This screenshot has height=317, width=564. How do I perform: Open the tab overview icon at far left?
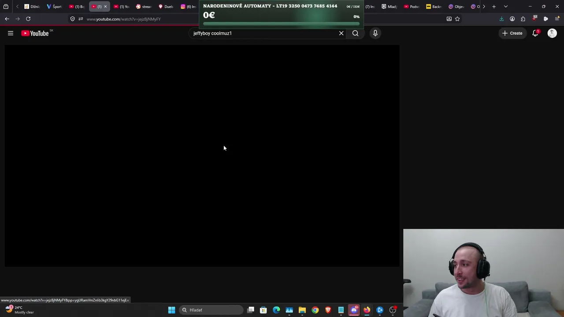pyautogui.click(x=6, y=7)
